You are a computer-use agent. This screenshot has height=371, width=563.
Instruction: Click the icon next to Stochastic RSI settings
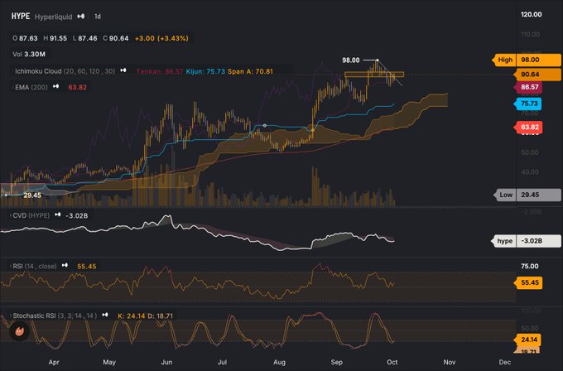[105, 315]
